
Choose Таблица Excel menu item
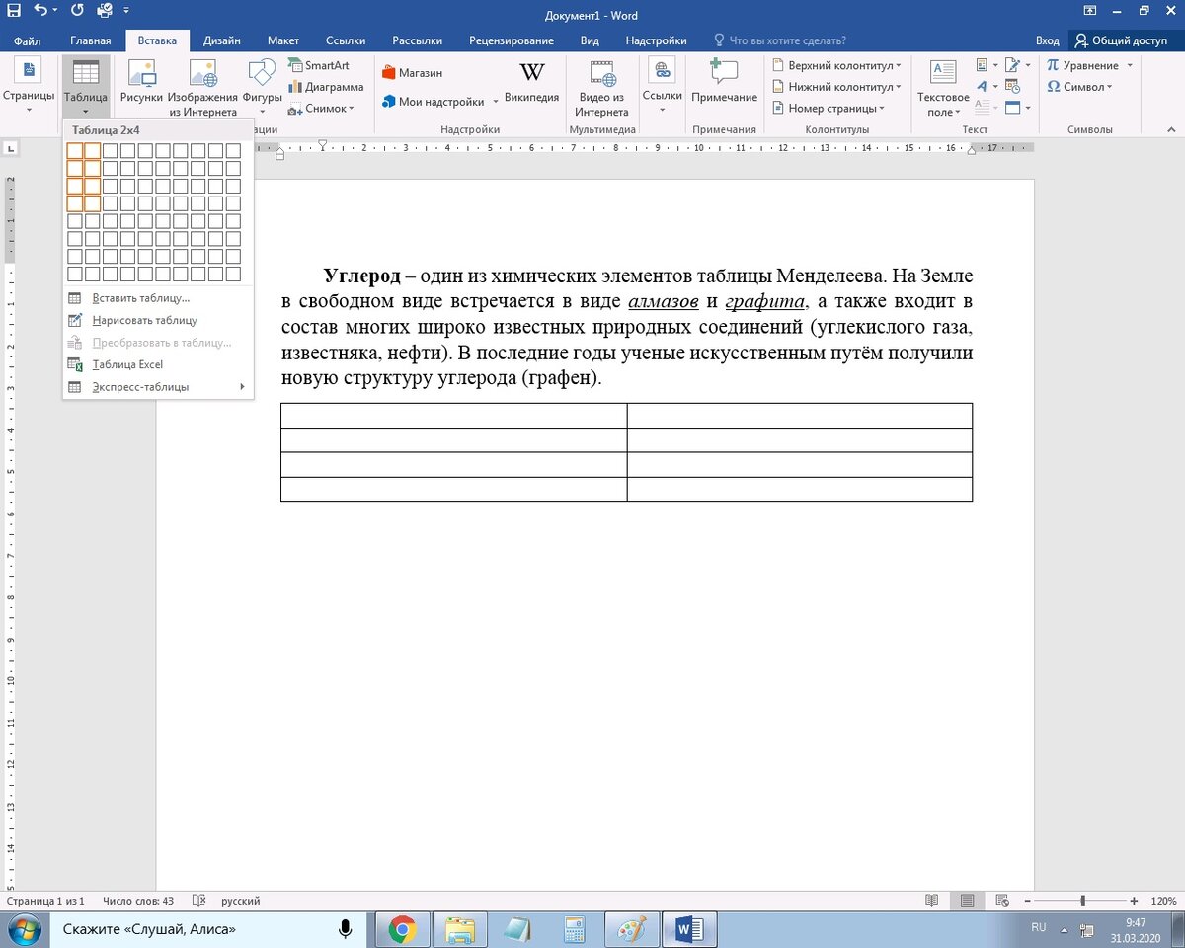(158, 364)
